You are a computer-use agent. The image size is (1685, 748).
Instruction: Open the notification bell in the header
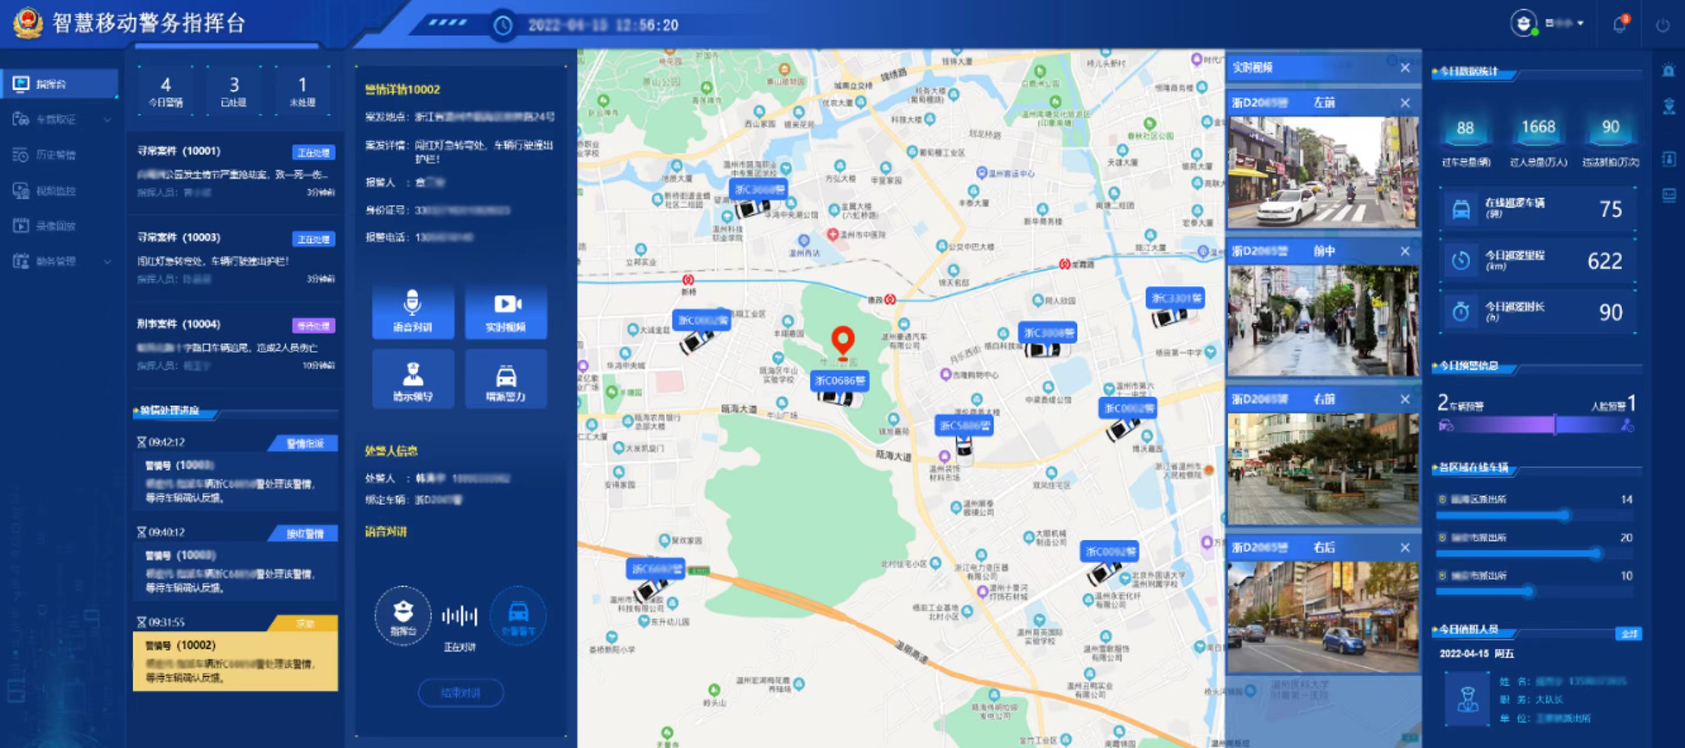[x=1619, y=25]
